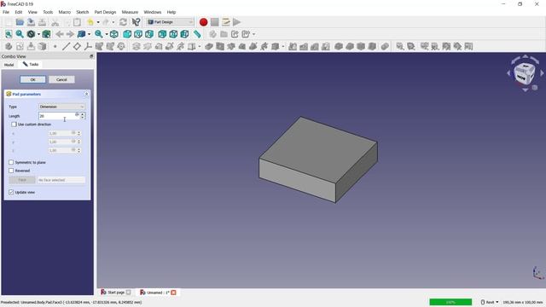Screen dimensions: 546x307
Task: Click the isometric view cube icon
Action: tap(113, 34)
